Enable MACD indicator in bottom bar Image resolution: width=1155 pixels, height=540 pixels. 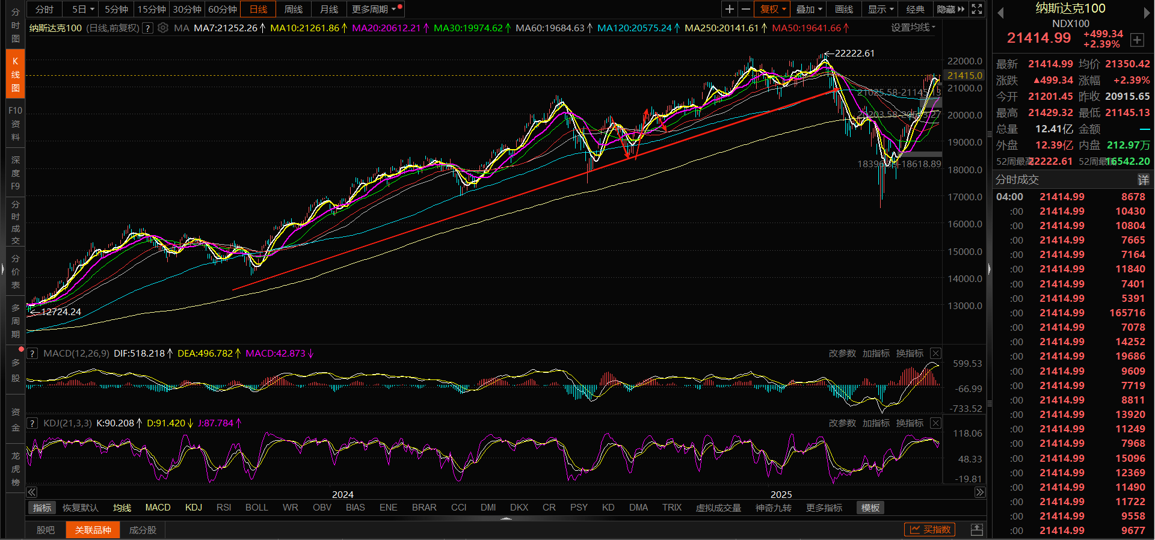point(158,508)
